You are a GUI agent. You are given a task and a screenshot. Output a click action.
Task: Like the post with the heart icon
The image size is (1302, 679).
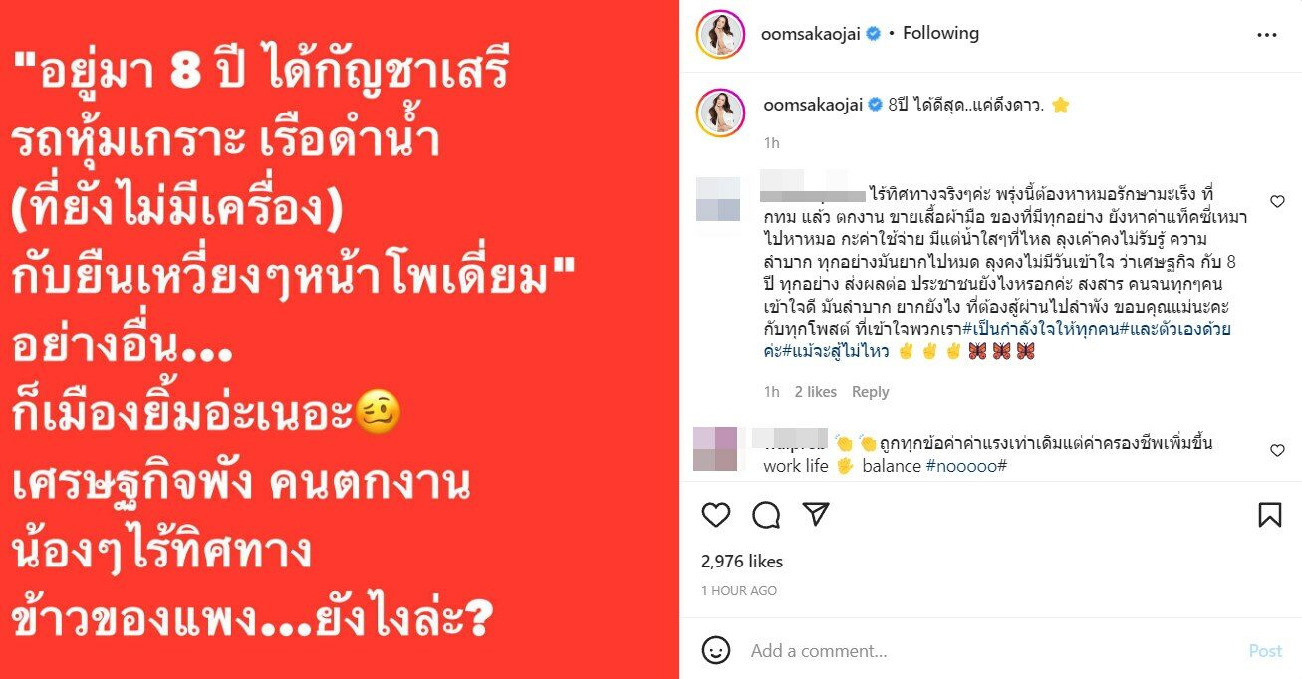click(716, 515)
